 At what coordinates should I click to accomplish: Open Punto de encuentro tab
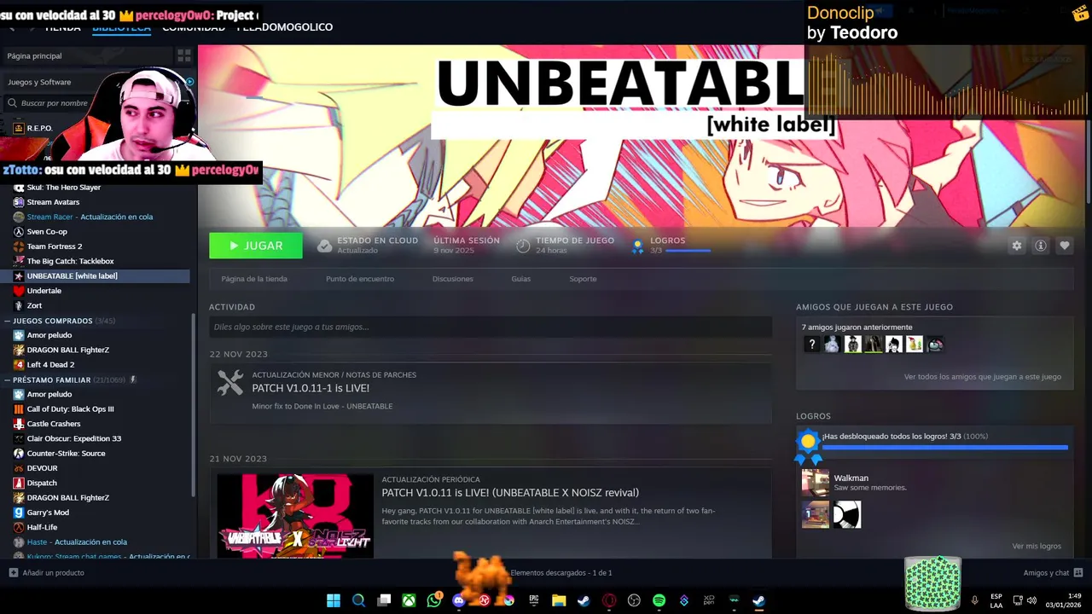coord(360,279)
